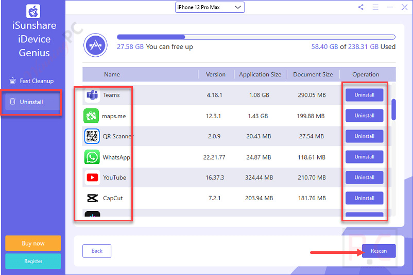This screenshot has width=413, height=275.
Task: Click Teams document size 290.05 MB
Action: click(x=312, y=95)
